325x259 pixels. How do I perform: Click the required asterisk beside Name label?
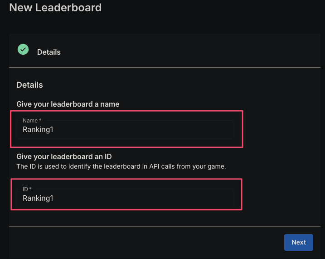pos(40,120)
